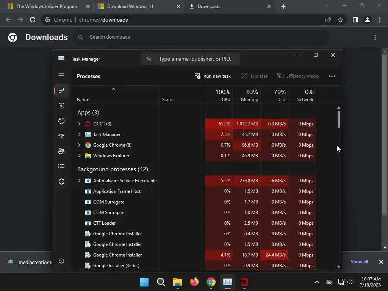
Task: Open Chrome profile avatar menu
Action: pos(368,20)
